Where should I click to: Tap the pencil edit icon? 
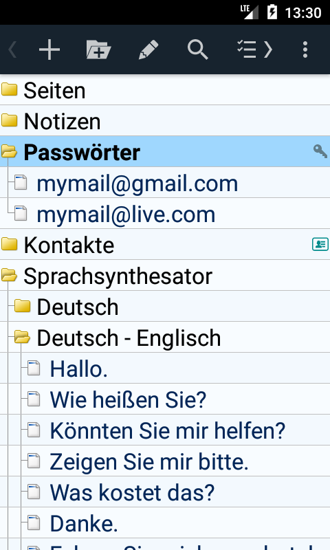click(x=148, y=49)
